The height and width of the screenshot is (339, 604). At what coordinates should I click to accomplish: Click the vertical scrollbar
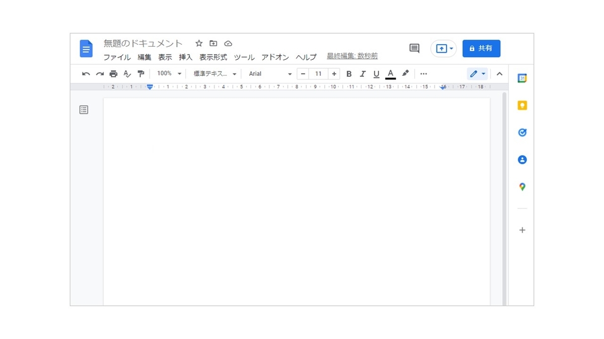click(x=504, y=198)
